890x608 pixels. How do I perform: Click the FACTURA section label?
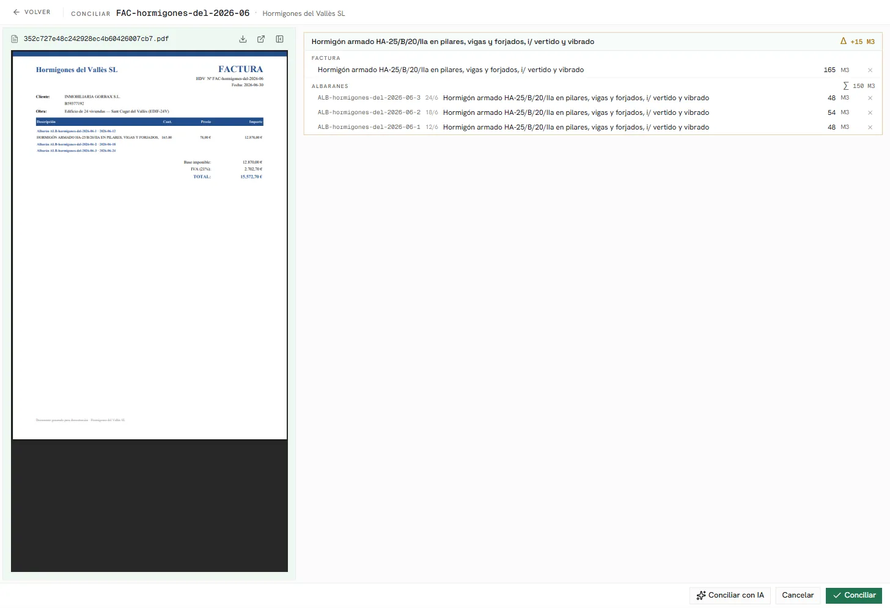click(x=326, y=58)
